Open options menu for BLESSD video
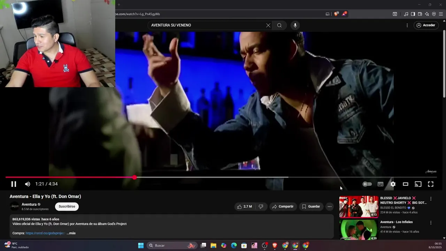The height and width of the screenshot is (251, 446). [431, 199]
